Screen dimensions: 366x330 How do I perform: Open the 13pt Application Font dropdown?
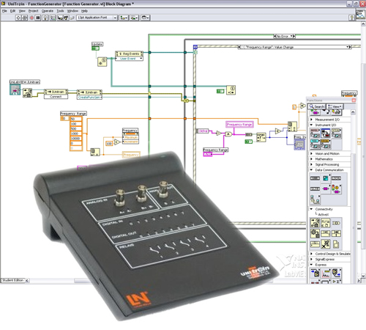tap(97, 18)
